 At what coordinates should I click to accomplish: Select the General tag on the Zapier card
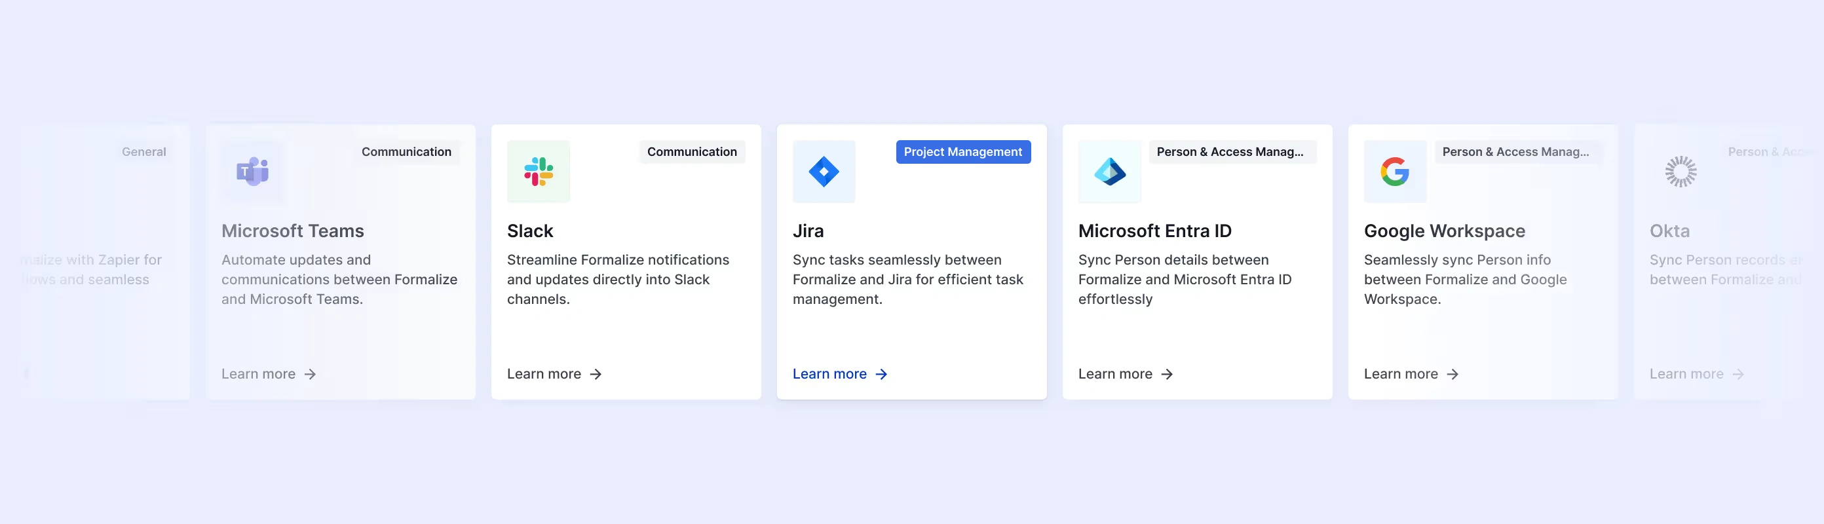pos(143,151)
